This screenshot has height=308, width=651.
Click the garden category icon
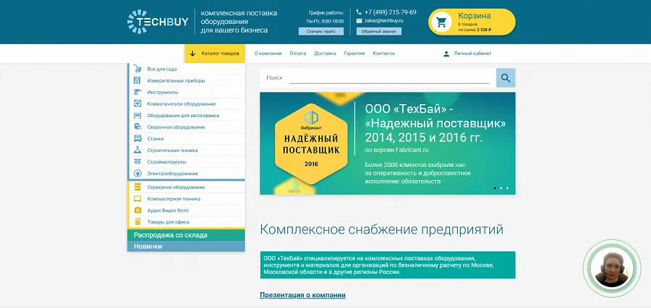point(138,69)
